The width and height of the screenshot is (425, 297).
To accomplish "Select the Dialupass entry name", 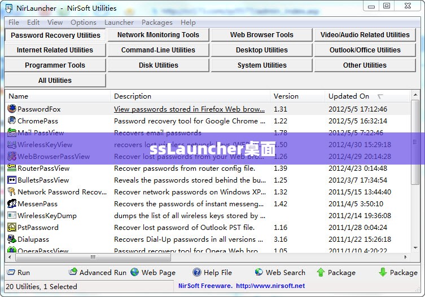I will click(x=33, y=240).
